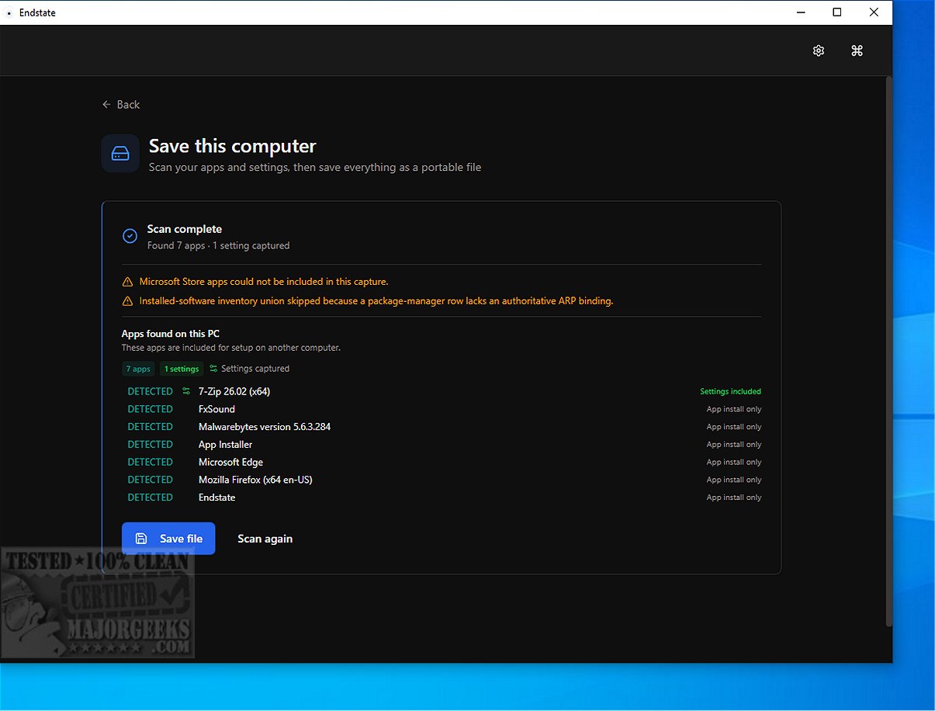Click the settings sliders icon beside 7-Zip
Screen dimensions: 935x711
[186, 391]
